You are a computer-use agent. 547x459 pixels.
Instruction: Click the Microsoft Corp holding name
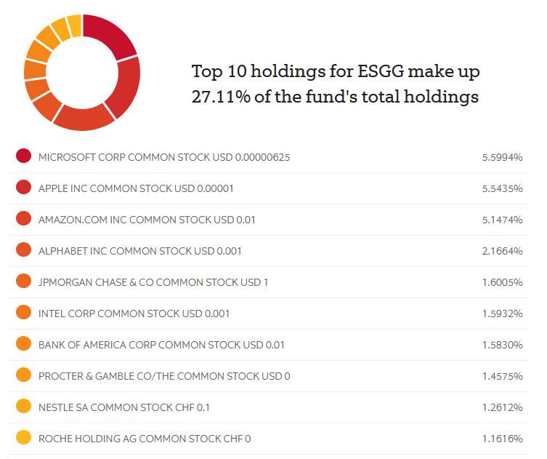(x=164, y=157)
